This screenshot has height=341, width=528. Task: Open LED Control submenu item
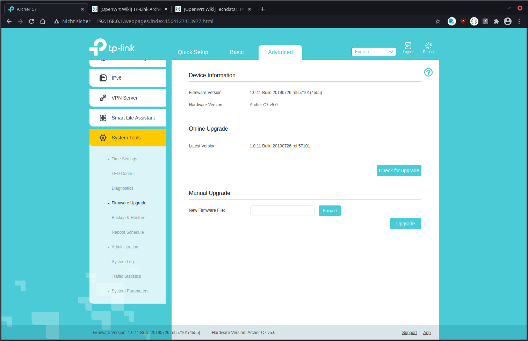(123, 174)
